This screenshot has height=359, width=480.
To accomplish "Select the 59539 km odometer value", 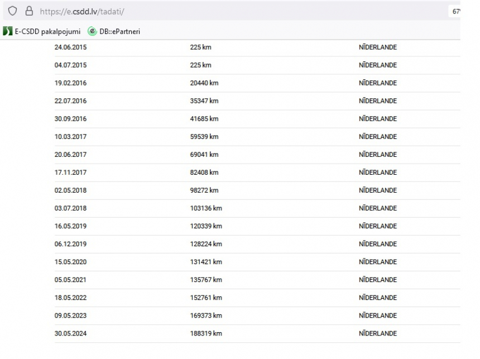I will coord(204,137).
